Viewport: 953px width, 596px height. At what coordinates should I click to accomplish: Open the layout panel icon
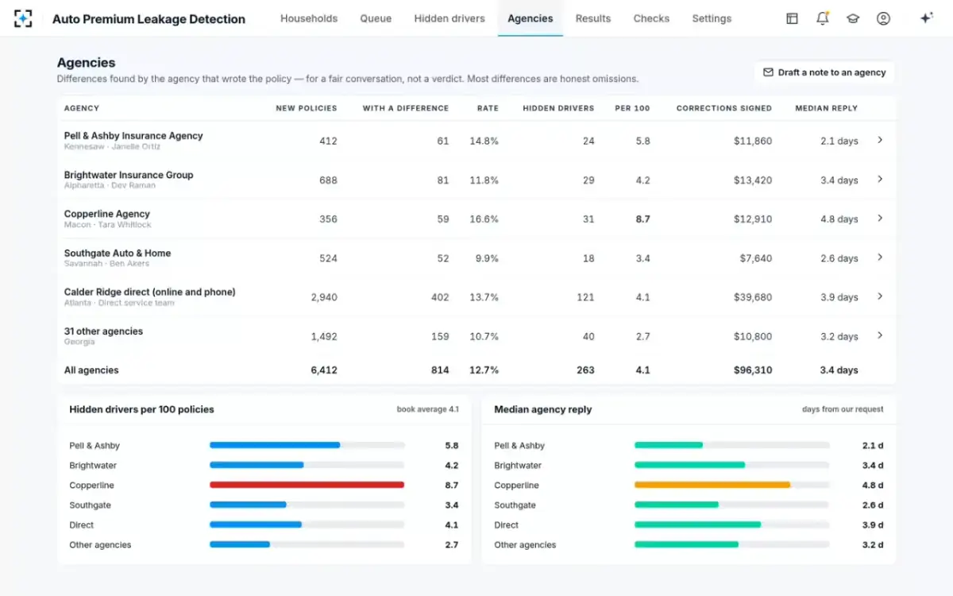[792, 18]
